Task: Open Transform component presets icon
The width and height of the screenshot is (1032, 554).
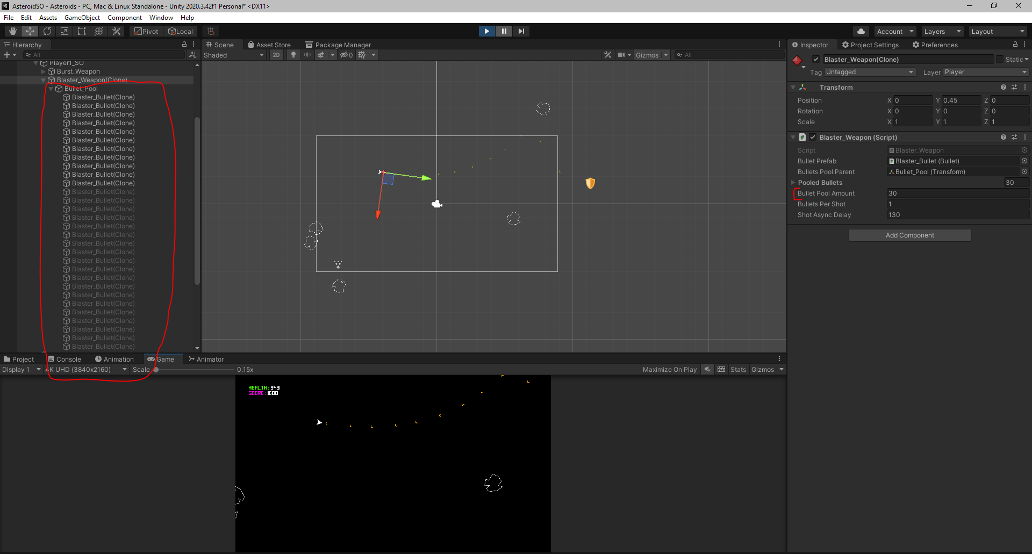Action: pyautogui.click(x=1014, y=87)
